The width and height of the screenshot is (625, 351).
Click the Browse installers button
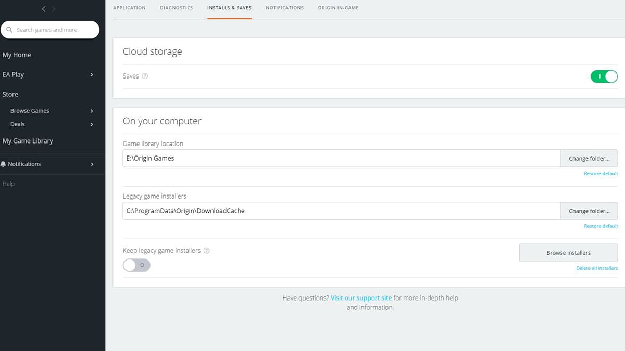tap(568, 253)
